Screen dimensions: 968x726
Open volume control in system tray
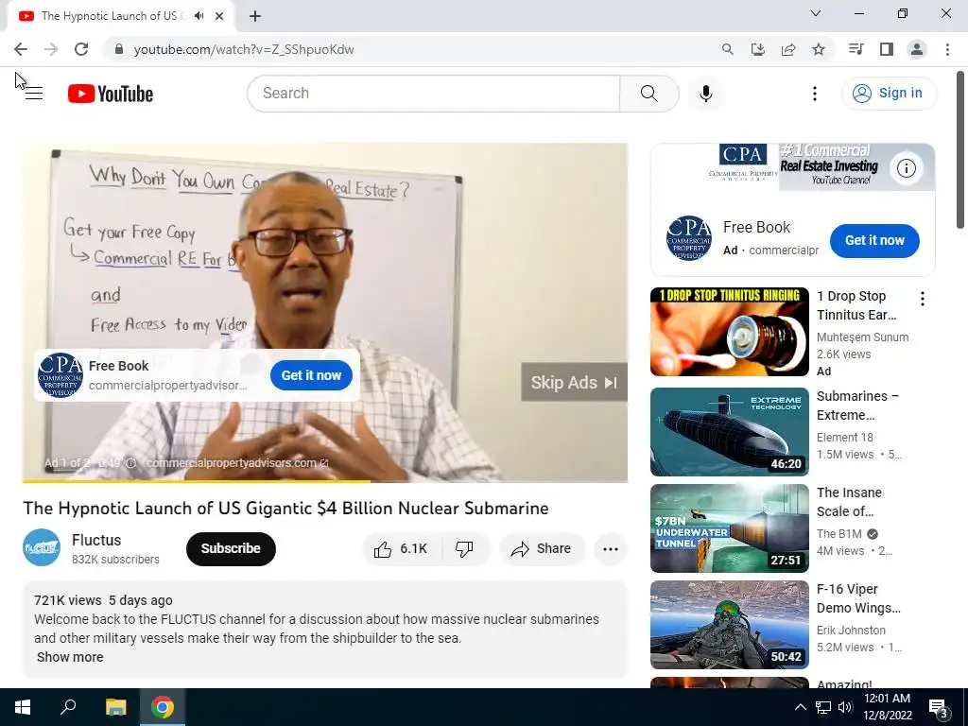pos(844,707)
